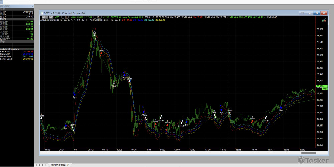334x167 pixels.
Task: Open the dropdown after the 1 分鐘 interval
Action: coord(95,17)
